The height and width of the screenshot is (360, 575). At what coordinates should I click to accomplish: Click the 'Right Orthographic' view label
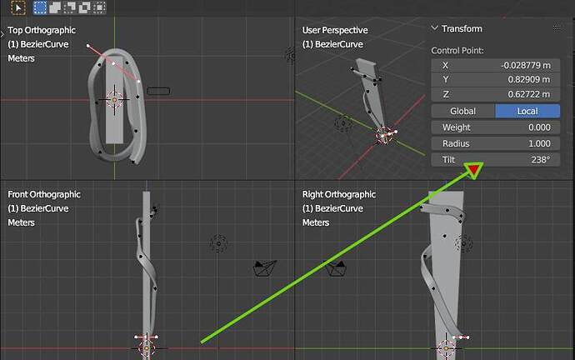pyautogui.click(x=339, y=195)
